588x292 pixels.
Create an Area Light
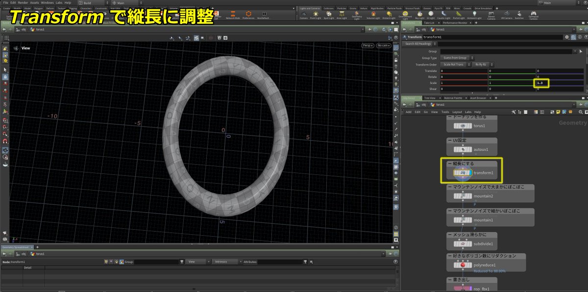342,16
